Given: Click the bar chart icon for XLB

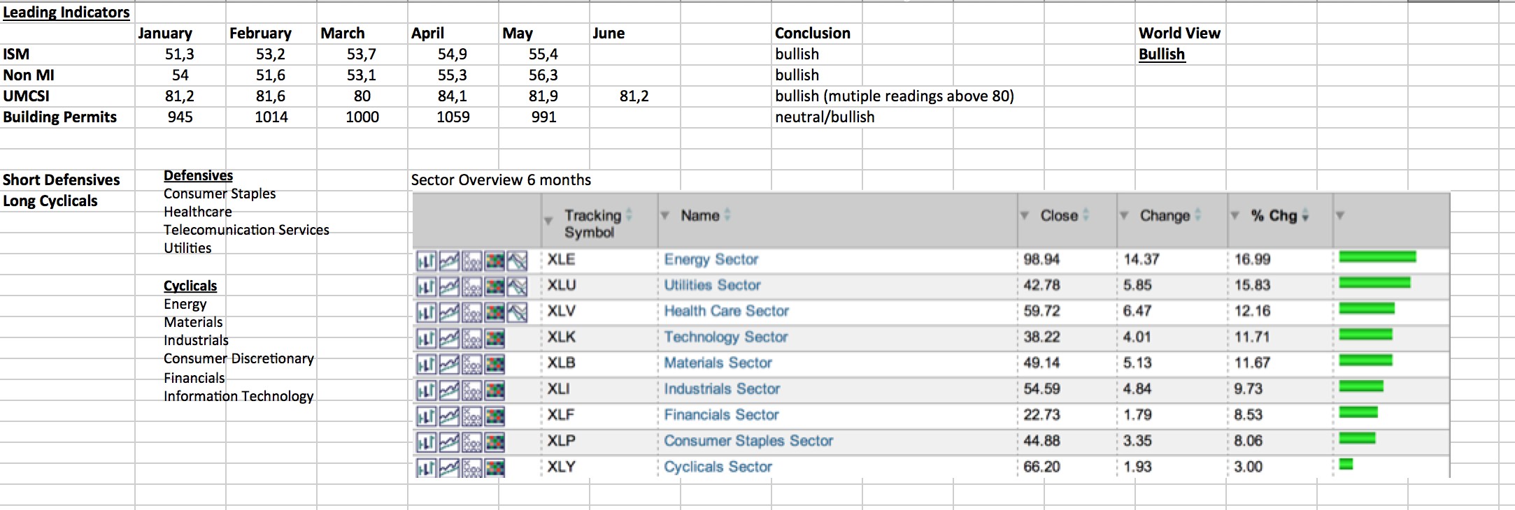Looking at the screenshot, I should pos(426,364).
